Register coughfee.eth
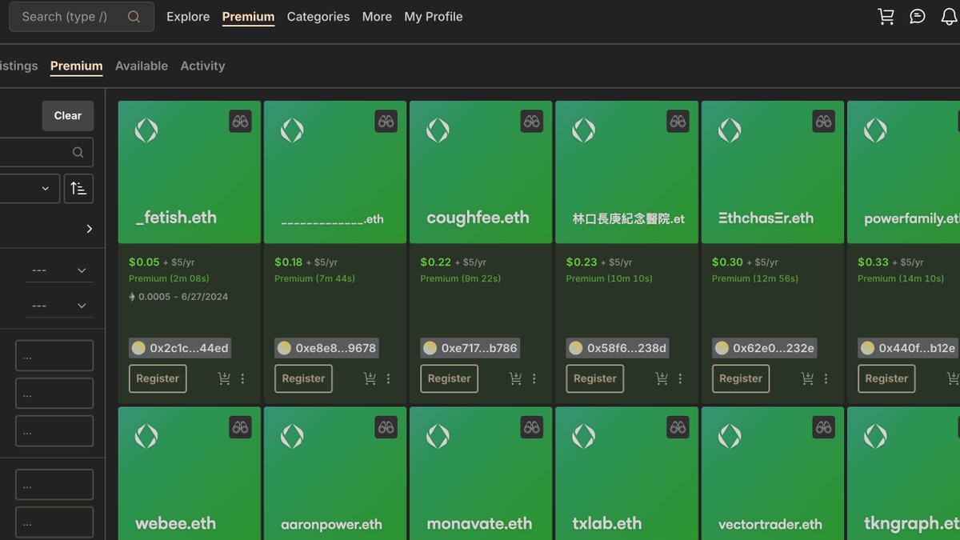This screenshot has width=960, height=540. click(449, 378)
